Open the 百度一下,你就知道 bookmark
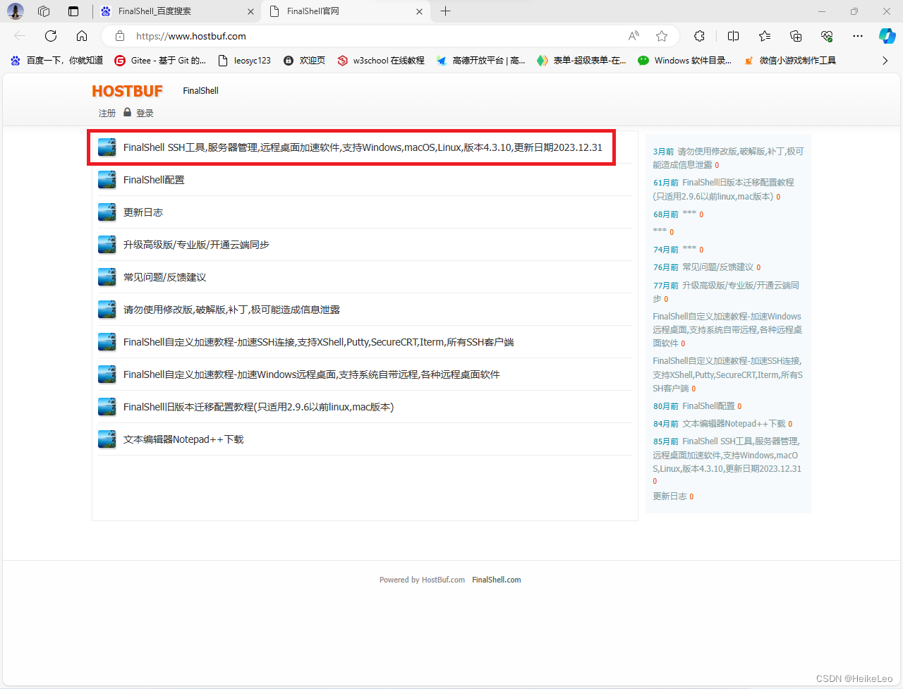The height and width of the screenshot is (689, 903). (56, 61)
